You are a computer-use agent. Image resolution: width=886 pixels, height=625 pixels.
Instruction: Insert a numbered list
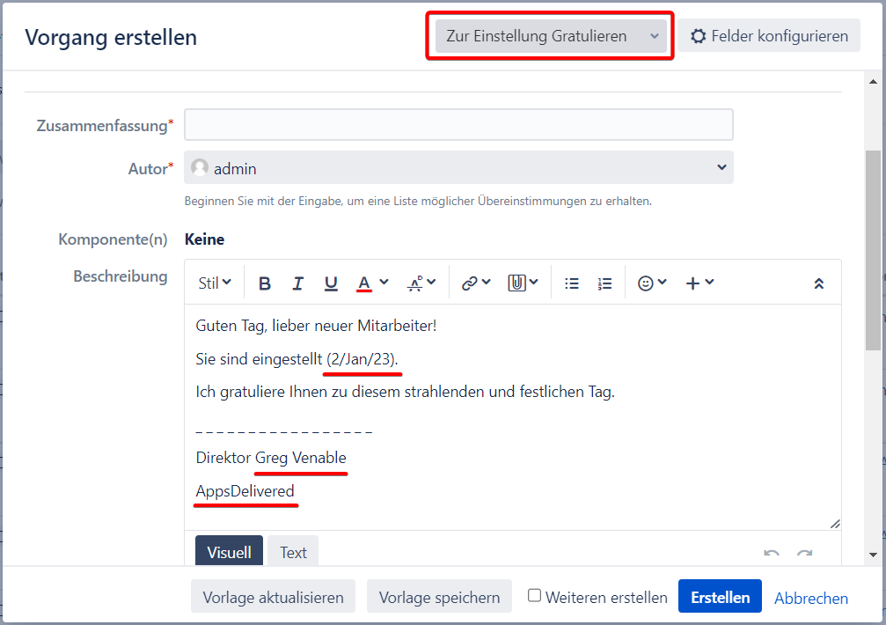pos(604,283)
